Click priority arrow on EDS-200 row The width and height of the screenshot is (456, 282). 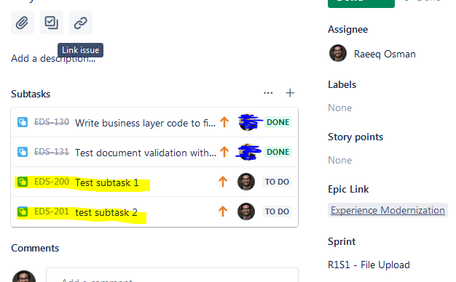click(x=223, y=182)
